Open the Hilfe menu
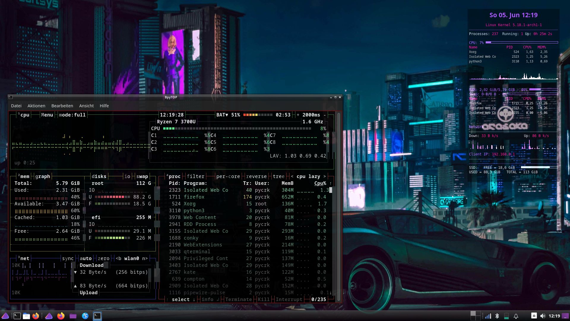The width and height of the screenshot is (570, 321). pyautogui.click(x=104, y=106)
